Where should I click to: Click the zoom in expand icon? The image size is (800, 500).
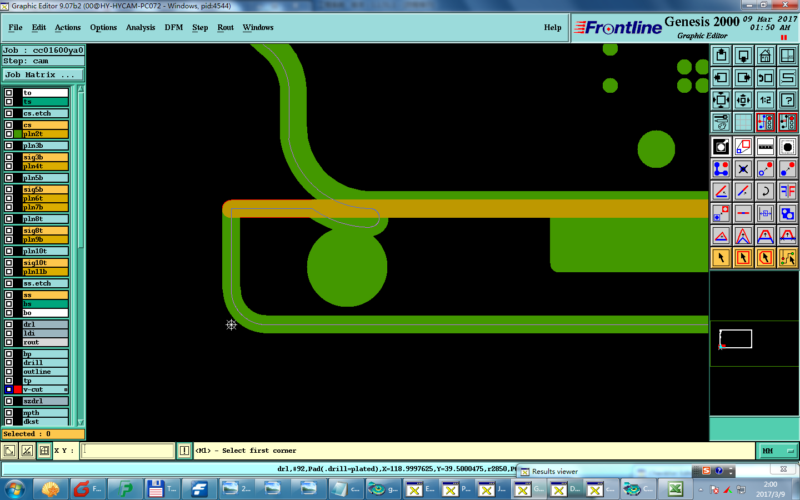[721, 100]
